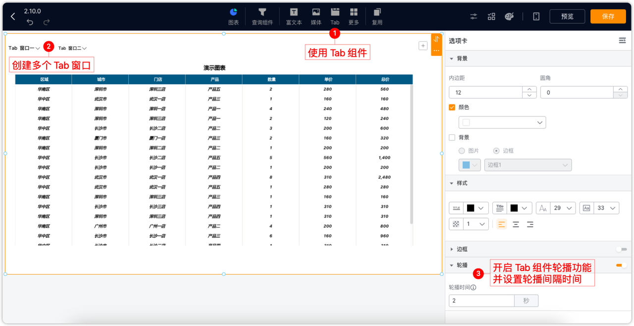
Task: Click the 保存 save button
Action: (608, 16)
